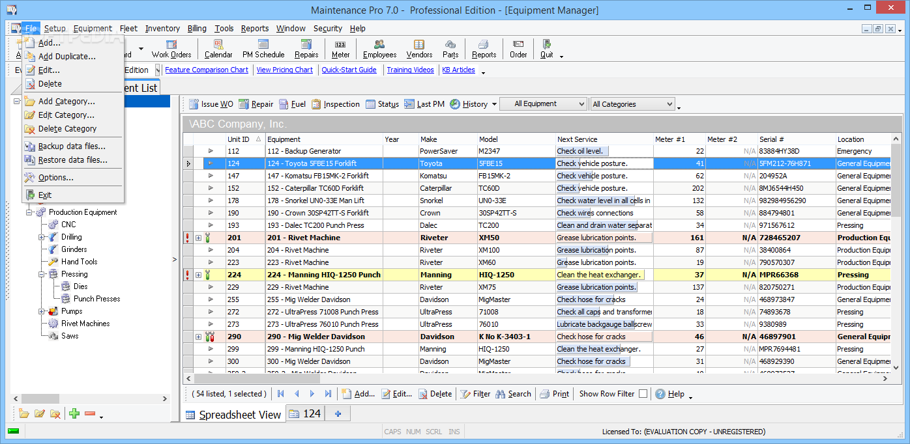
Task: Click the Help button in bottom toolbar
Action: click(x=670, y=394)
